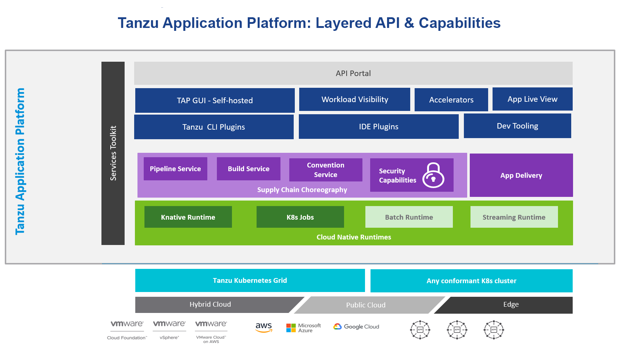
Task: Select the Knative Runtime box
Action: [x=188, y=217]
